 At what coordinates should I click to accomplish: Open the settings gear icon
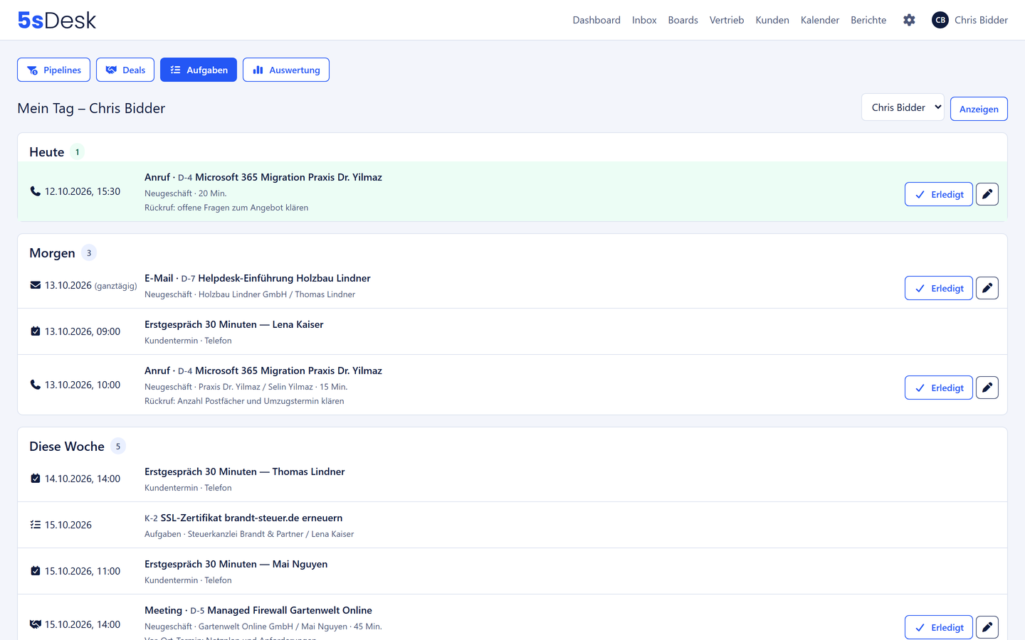tap(909, 20)
